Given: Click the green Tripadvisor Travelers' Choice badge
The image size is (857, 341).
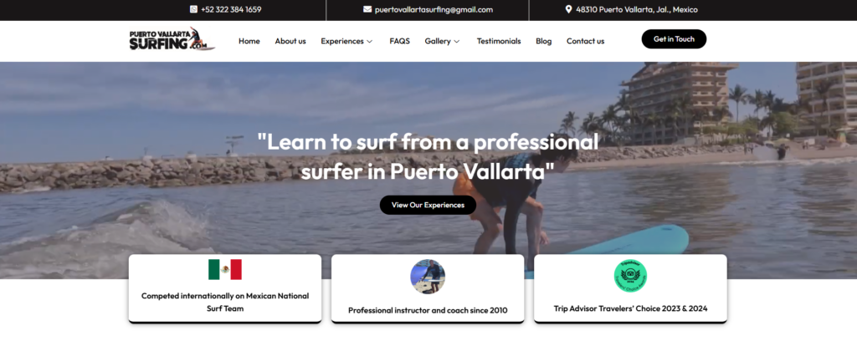Looking at the screenshot, I should click(630, 276).
